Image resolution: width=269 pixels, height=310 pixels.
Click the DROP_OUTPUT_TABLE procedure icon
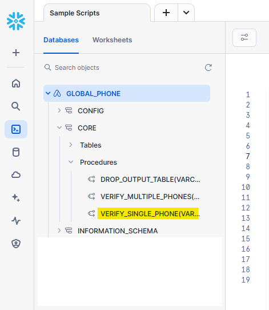[91, 179]
